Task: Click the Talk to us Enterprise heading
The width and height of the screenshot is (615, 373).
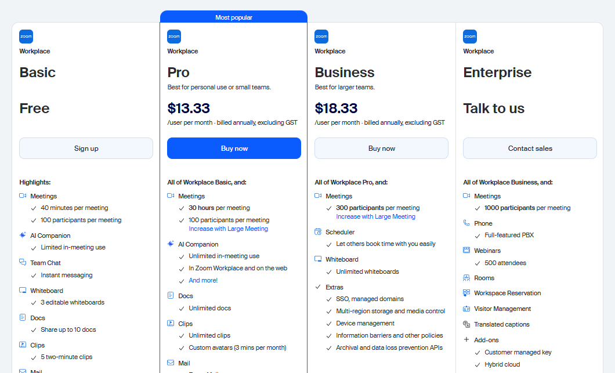Action: pos(494,108)
